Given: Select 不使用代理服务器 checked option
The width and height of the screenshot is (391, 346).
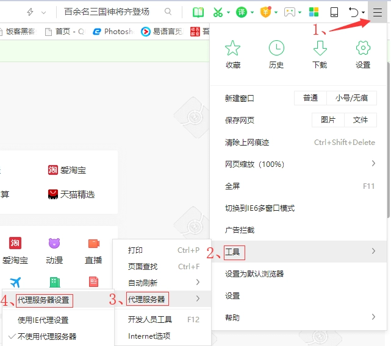Looking at the screenshot, I should [47, 336].
